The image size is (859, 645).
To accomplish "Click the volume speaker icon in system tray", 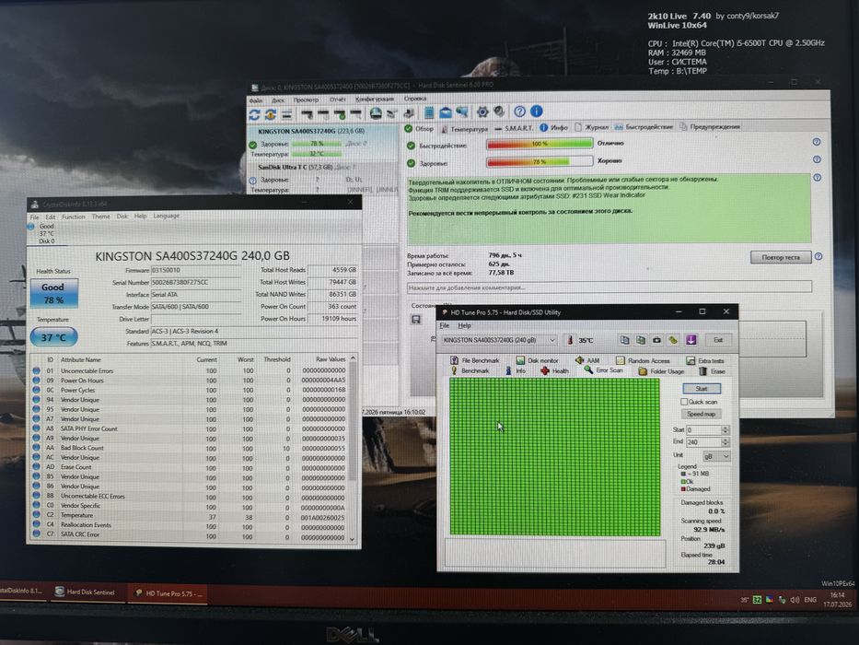I will [795, 600].
